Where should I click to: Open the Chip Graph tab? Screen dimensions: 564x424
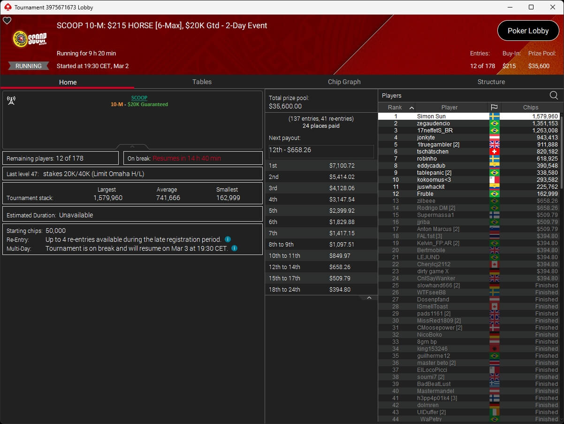[x=344, y=82]
